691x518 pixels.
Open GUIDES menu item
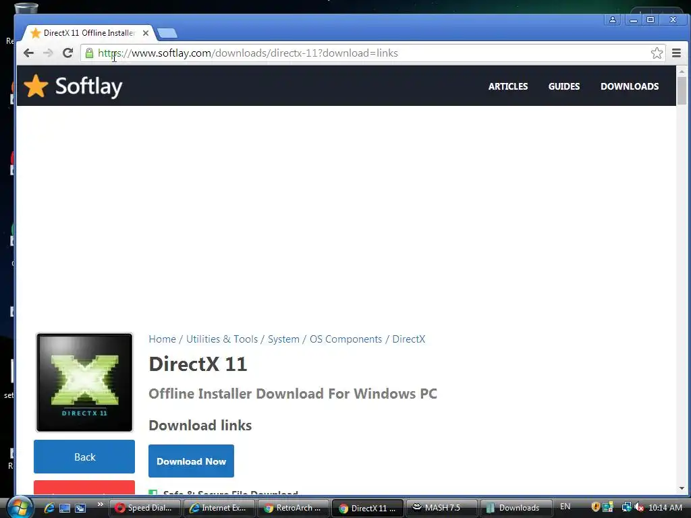tap(563, 86)
